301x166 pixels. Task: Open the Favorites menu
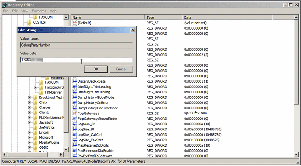[39, 11]
